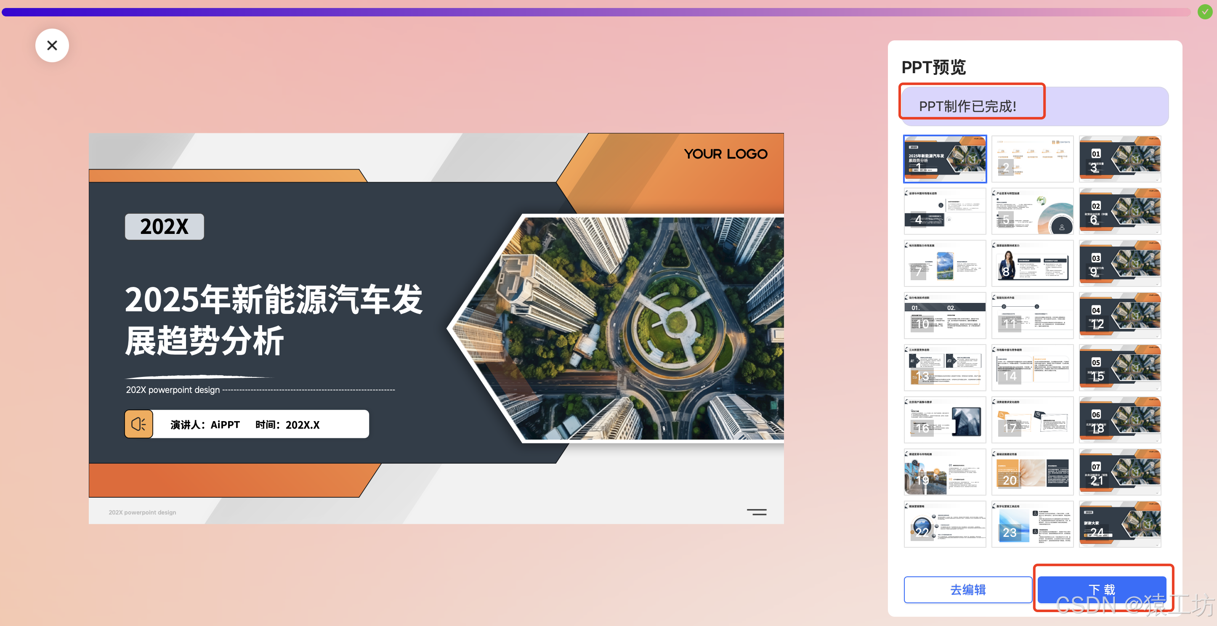
Task: Open slide 2 contents thumbnail
Action: [x=1032, y=159]
